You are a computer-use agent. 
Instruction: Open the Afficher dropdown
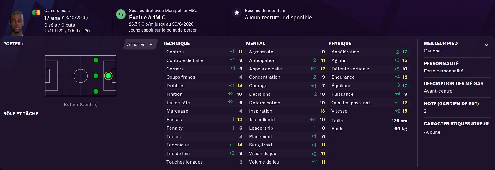[140, 44]
